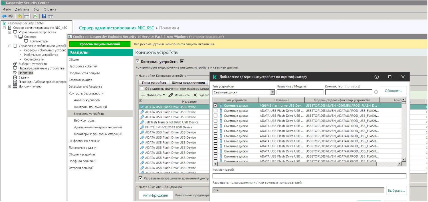
Task: Click the green Refresh toolbar icon
Action: pyautogui.click(x=35, y=16)
